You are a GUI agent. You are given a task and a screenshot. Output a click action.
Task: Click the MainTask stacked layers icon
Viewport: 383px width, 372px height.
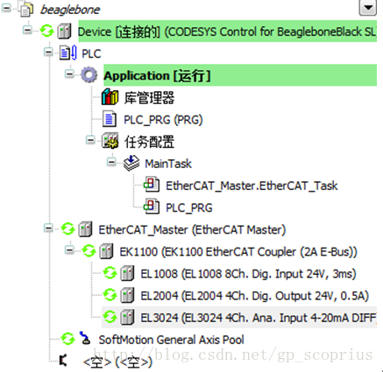pos(131,163)
